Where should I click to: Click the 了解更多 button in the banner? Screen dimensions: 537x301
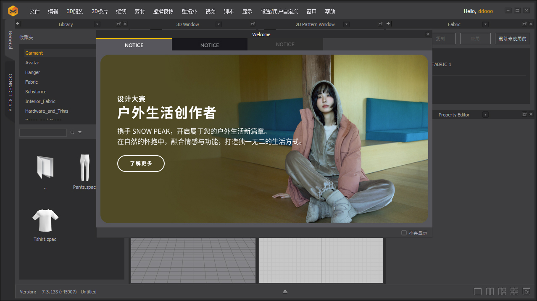(141, 164)
